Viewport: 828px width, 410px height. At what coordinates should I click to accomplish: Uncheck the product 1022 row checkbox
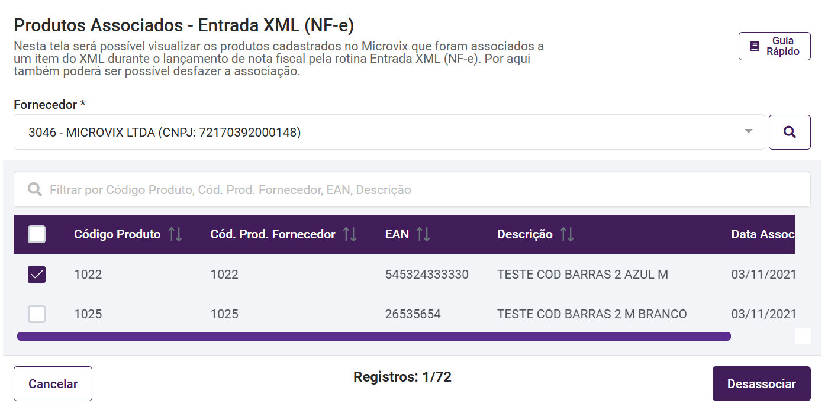coord(37,275)
